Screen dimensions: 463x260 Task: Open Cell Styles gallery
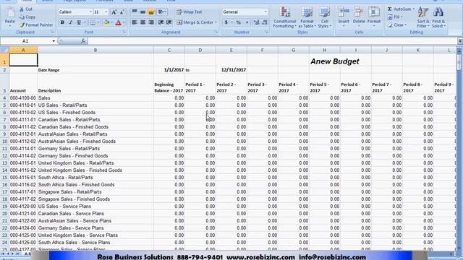[325, 17]
